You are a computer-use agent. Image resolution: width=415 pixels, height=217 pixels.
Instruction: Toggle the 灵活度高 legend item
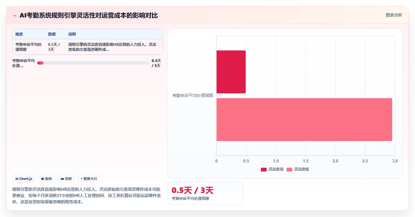point(272,169)
